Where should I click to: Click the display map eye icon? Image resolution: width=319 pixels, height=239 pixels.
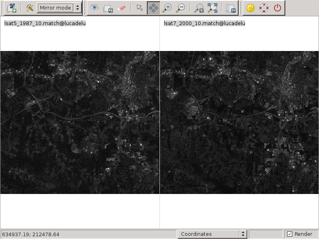tap(95, 8)
